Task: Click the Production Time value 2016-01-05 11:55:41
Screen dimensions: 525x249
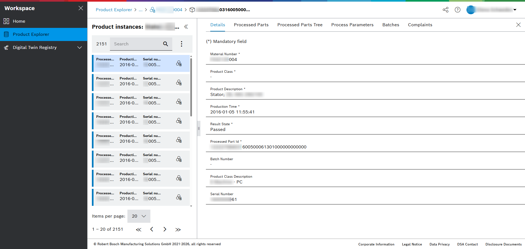Action: [x=232, y=112]
